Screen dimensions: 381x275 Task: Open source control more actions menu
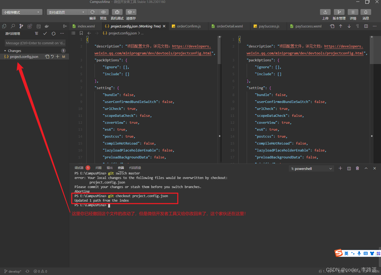tap(62, 34)
